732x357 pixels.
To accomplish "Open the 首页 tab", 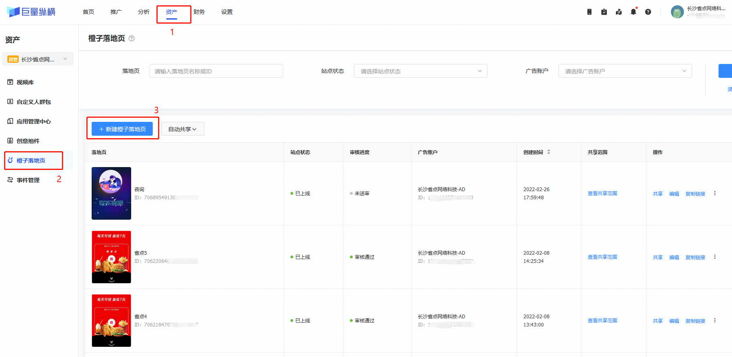I will pos(88,12).
